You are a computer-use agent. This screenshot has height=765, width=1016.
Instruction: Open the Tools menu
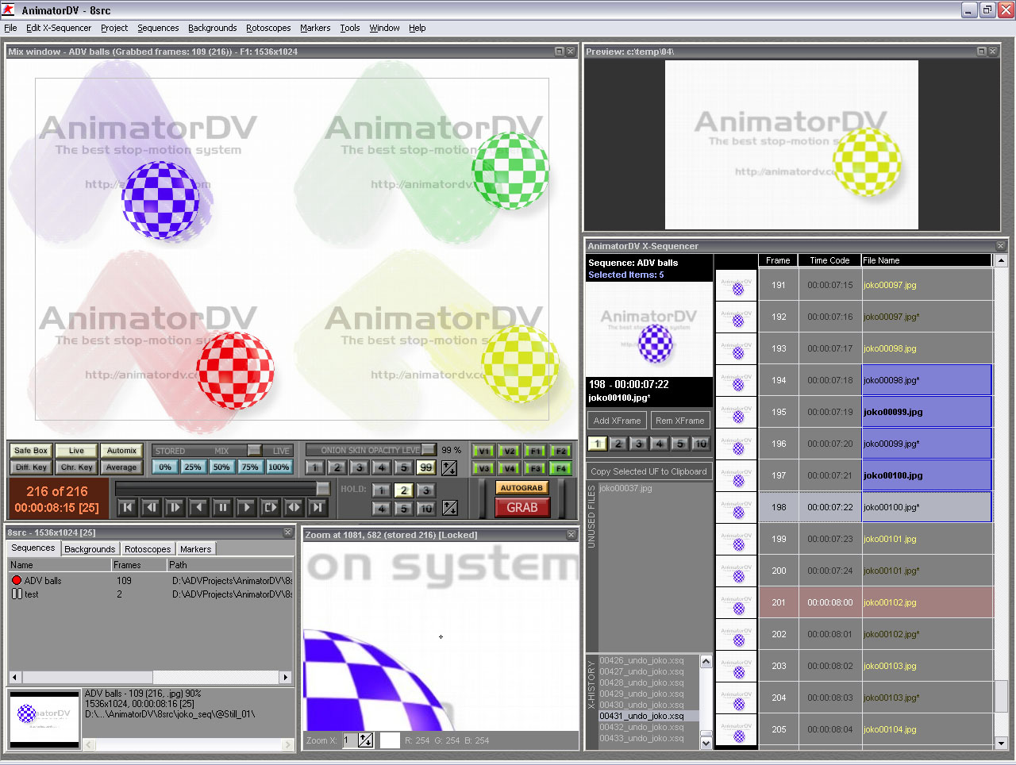(x=350, y=28)
